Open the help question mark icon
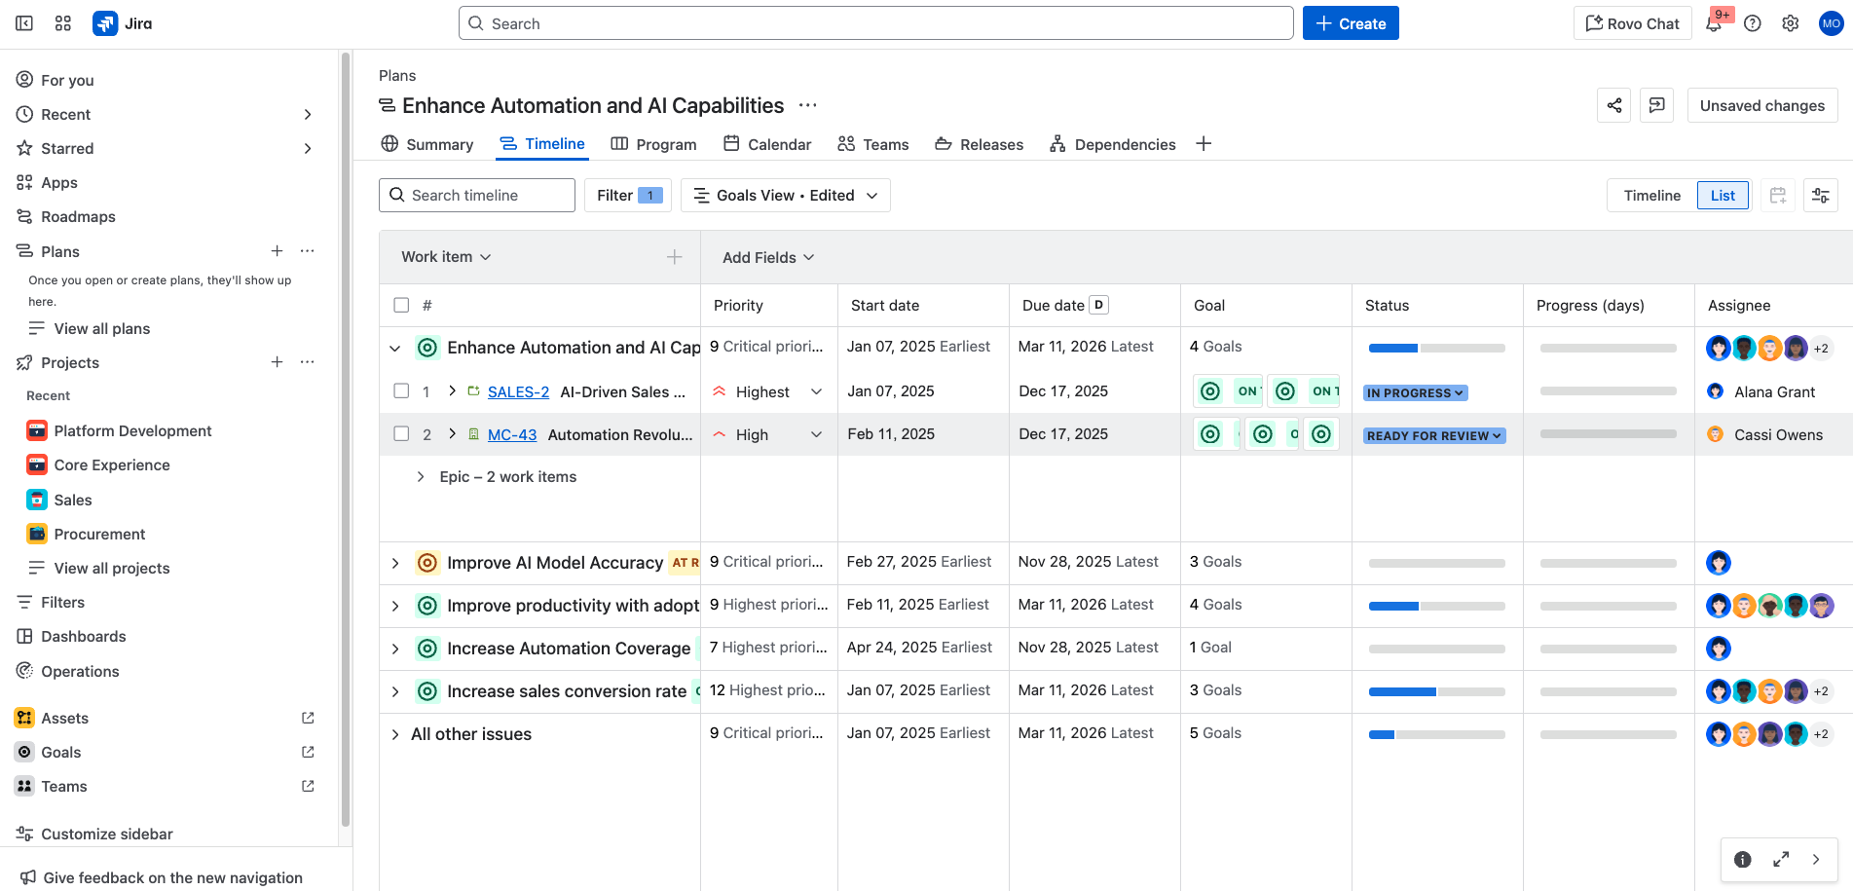Image resolution: width=1853 pixels, height=891 pixels. [x=1752, y=24]
